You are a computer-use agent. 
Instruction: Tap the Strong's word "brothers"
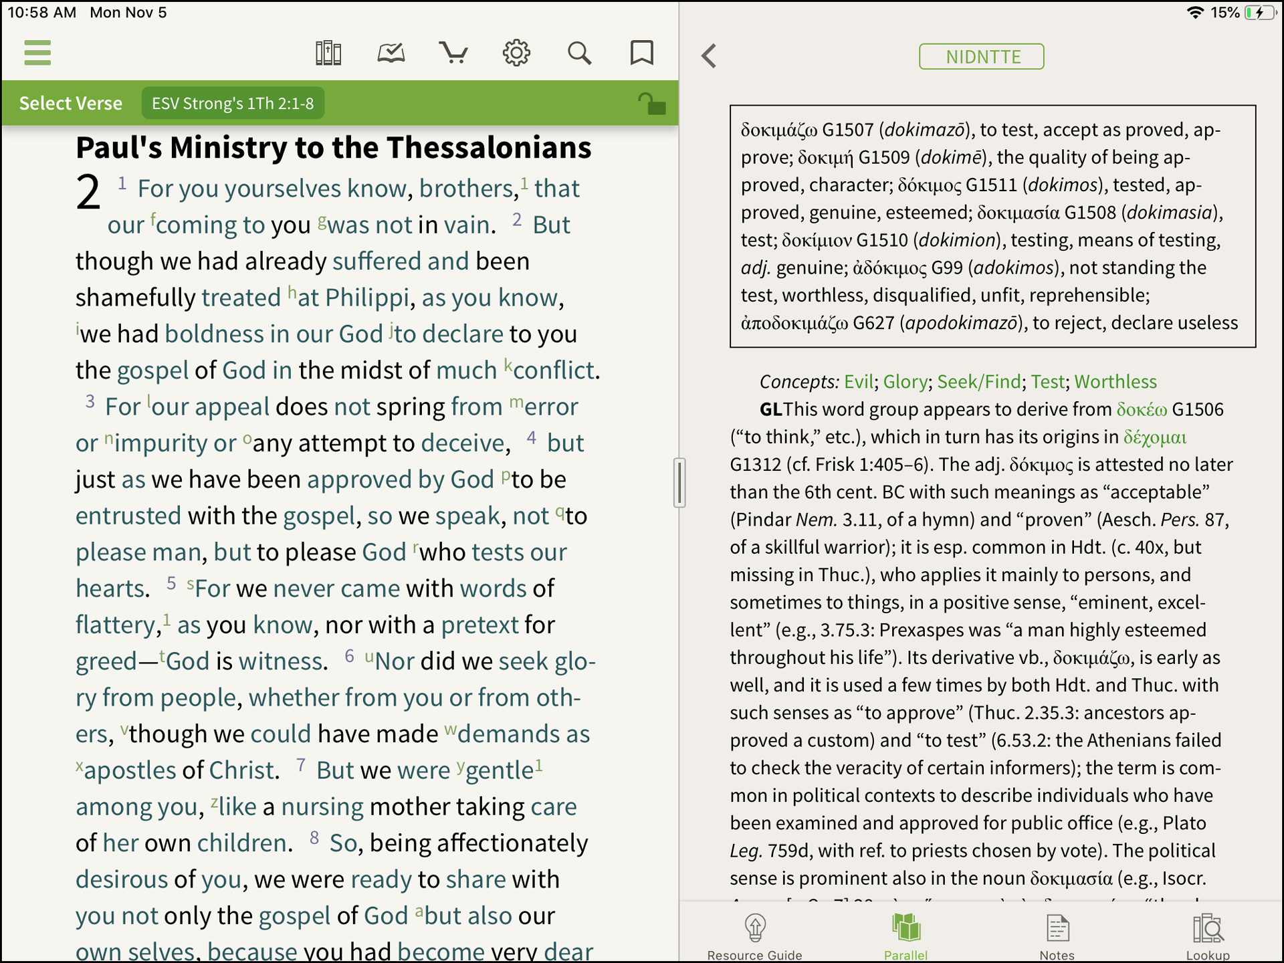tap(467, 189)
